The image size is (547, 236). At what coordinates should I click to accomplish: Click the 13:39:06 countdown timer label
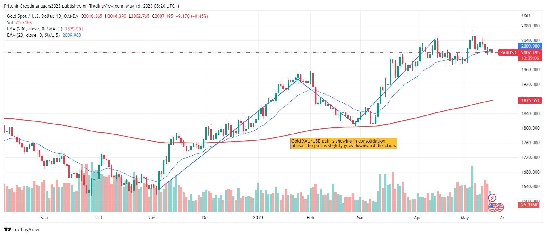530,58
